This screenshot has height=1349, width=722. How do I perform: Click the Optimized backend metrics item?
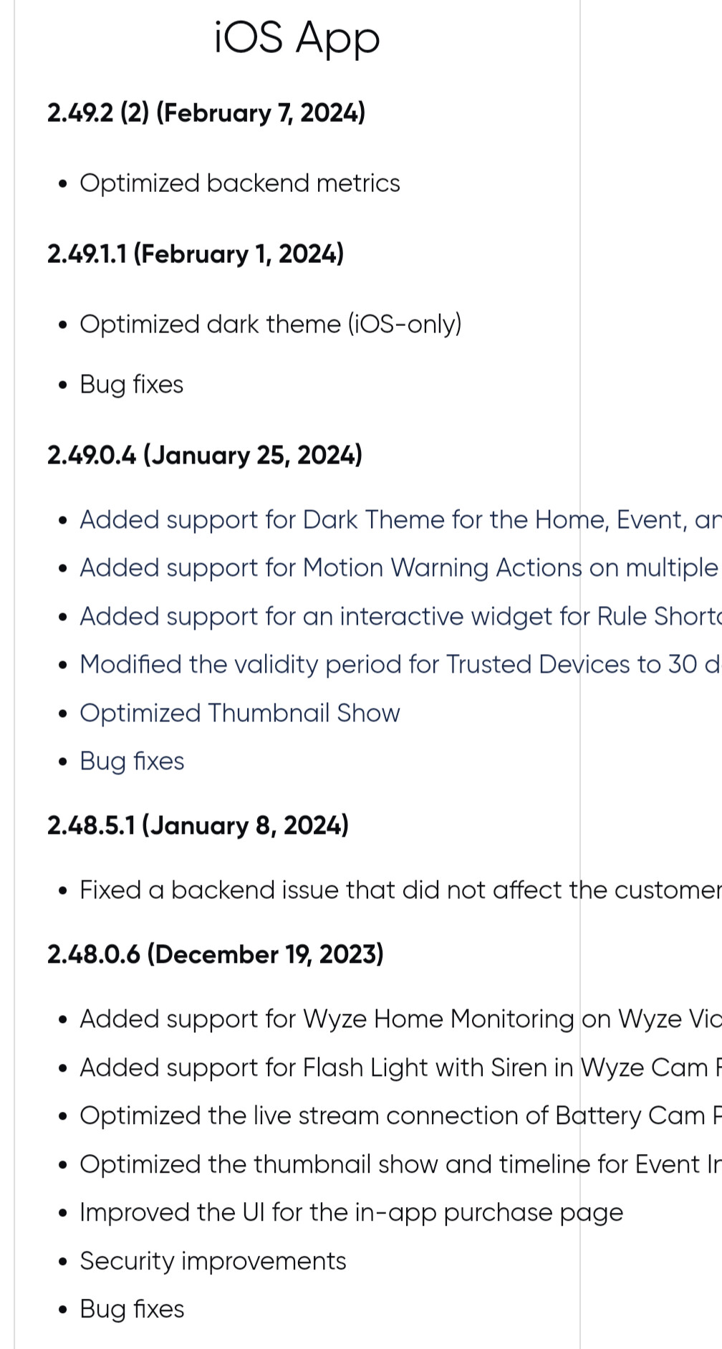tap(240, 183)
